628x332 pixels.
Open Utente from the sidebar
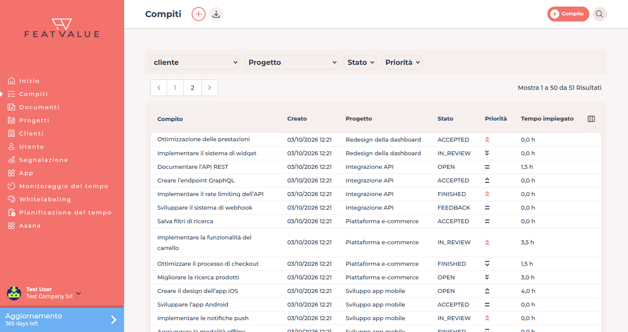tap(32, 146)
